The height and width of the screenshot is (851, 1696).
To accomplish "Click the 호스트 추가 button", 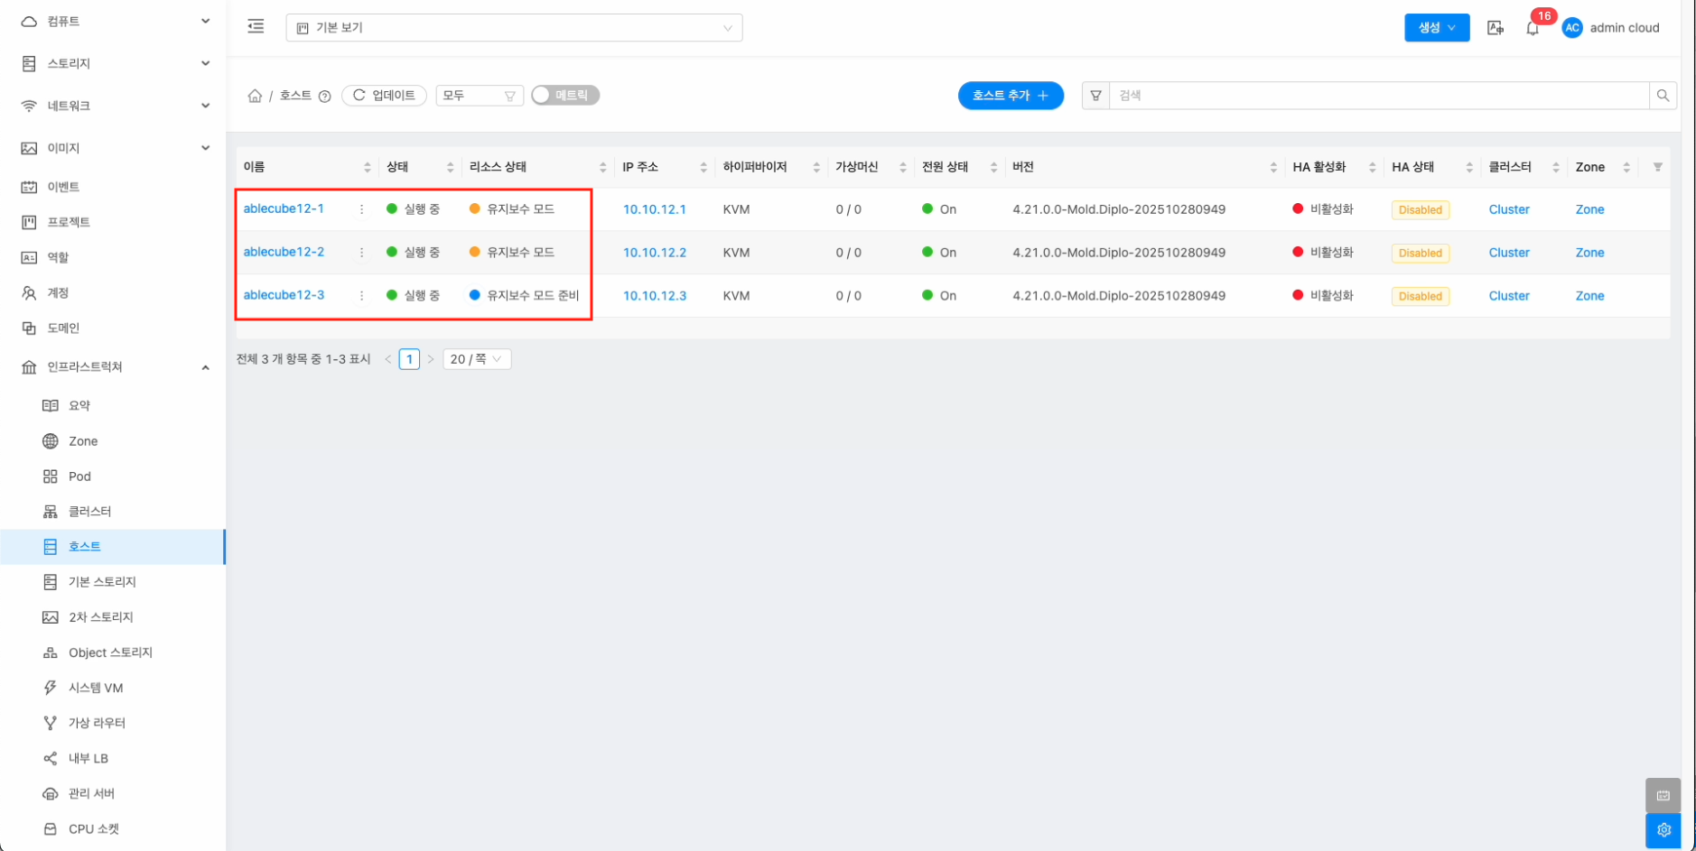I will 1010,96.
